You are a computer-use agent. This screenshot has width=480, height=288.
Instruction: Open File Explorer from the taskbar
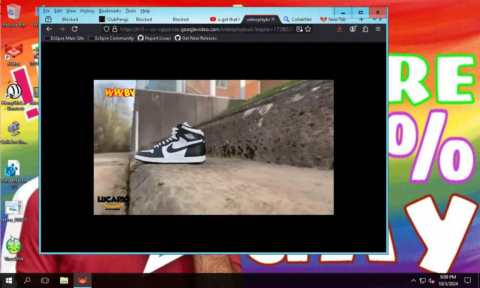(x=64, y=280)
